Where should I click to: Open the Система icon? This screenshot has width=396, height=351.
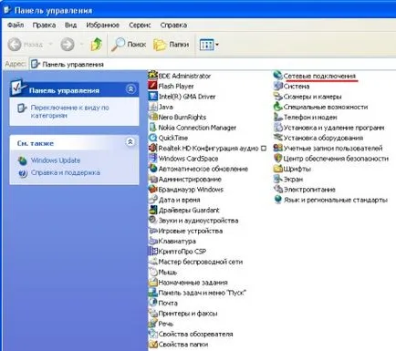(277, 86)
